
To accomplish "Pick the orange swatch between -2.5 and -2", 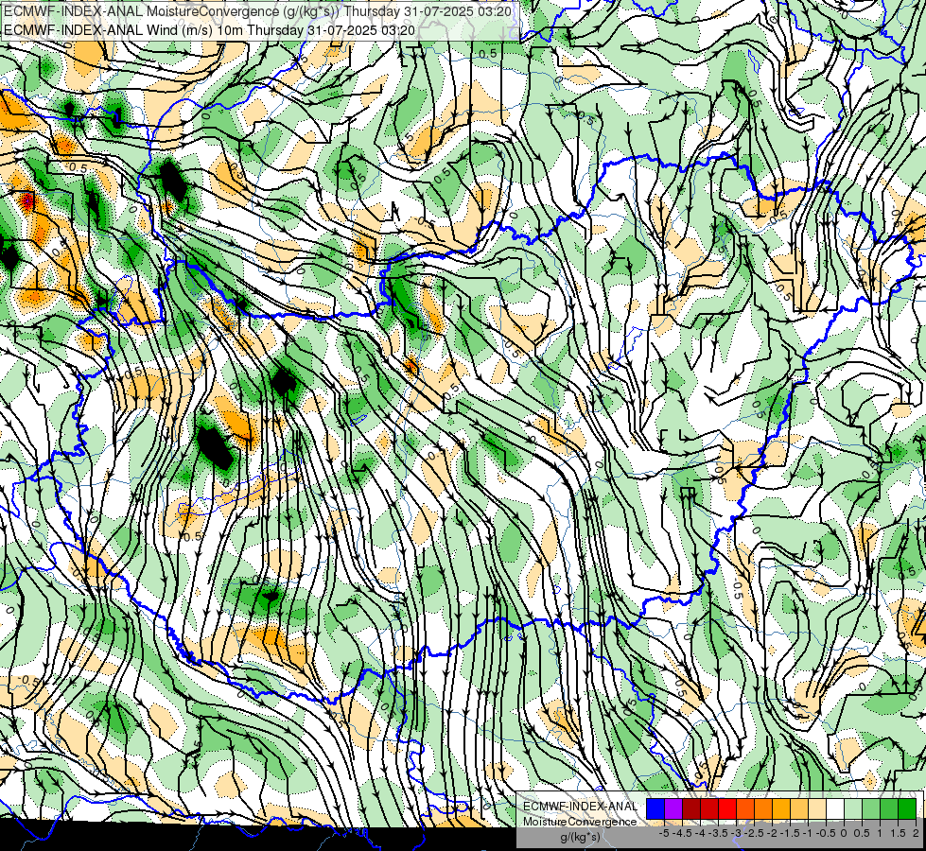I will pos(763,808).
